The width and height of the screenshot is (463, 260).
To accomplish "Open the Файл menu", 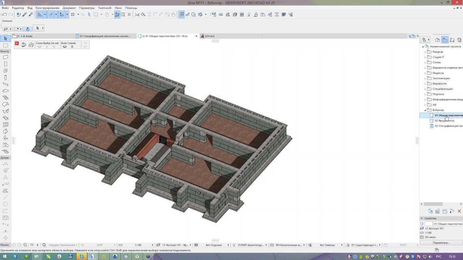I will coord(5,8).
